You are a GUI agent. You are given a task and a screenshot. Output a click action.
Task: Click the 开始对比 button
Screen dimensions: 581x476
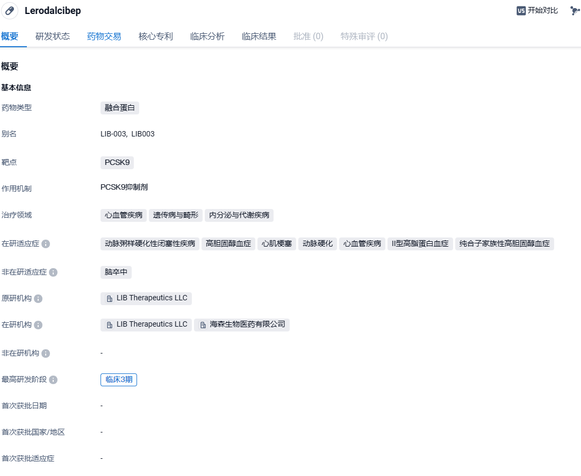click(x=537, y=11)
